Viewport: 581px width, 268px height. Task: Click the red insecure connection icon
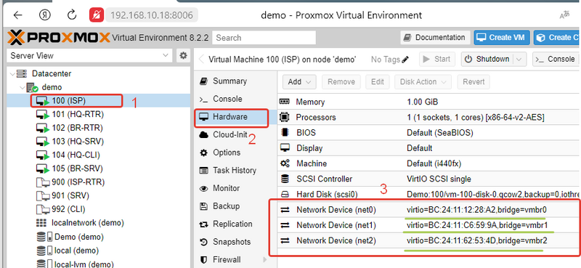(97, 15)
